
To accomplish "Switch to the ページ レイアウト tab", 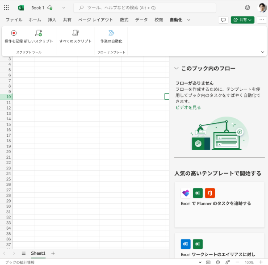I will [96, 20].
